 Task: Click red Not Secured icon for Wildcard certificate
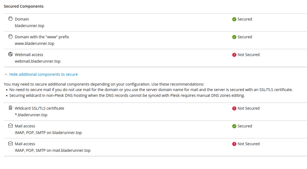(x=234, y=108)
